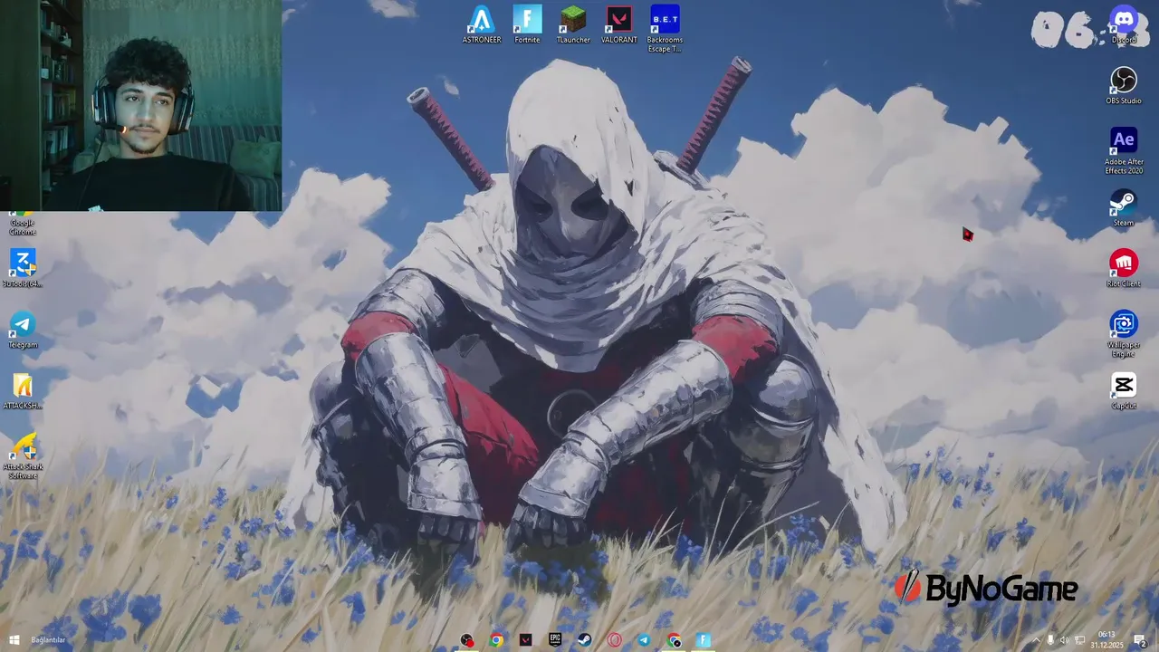1159x652 pixels.
Task: Open the Chrome taskbar icon beside Fortnite
Action: click(674, 640)
